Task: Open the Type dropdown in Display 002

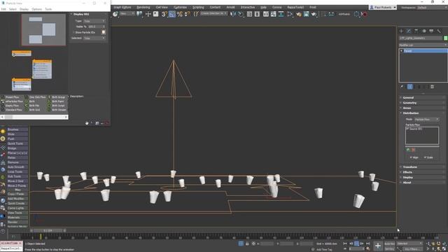Action: 94,21
